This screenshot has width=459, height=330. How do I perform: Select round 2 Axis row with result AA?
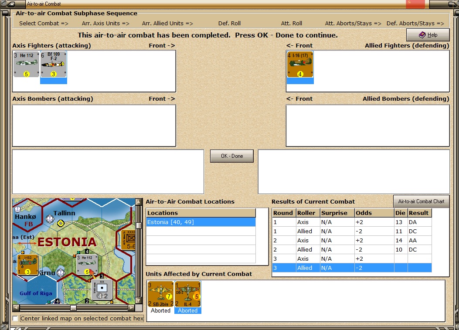point(352,240)
